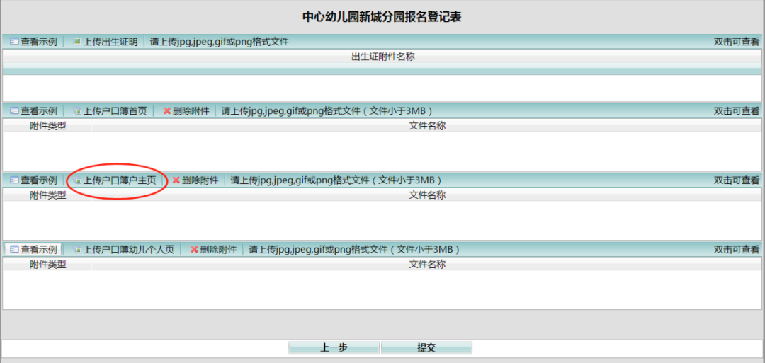
Task: Click the 出生证附件名称 column header
Action: [382, 57]
